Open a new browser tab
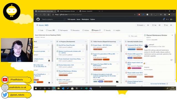This screenshot has height=100, width=177. (x=102, y=11)
